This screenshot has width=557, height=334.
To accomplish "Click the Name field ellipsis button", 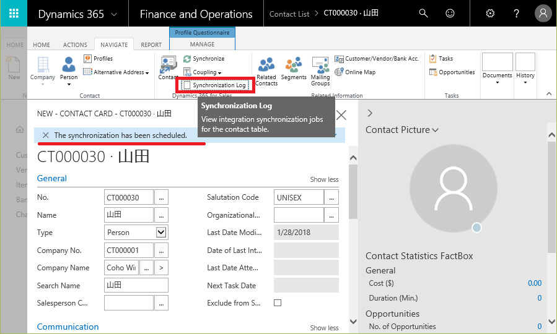I will (x=161, y=215).
